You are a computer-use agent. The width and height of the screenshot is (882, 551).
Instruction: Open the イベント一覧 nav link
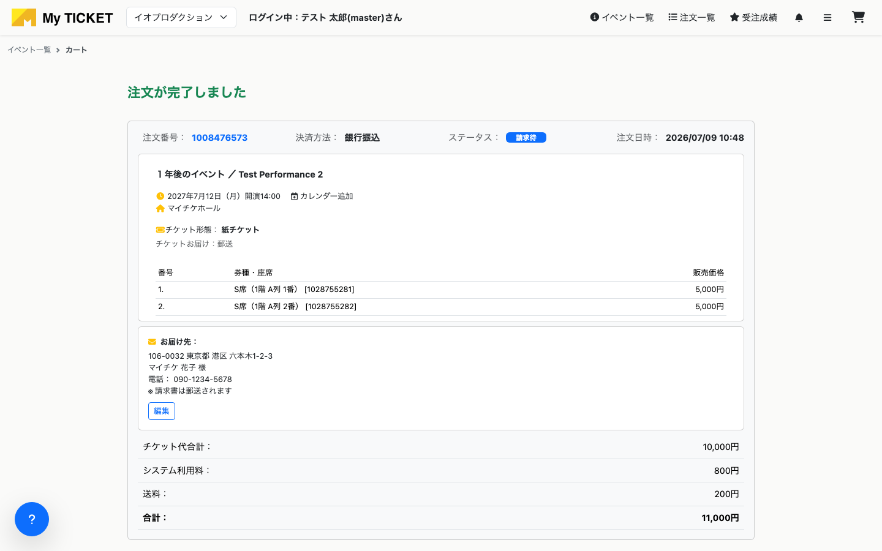click(622, 18)
